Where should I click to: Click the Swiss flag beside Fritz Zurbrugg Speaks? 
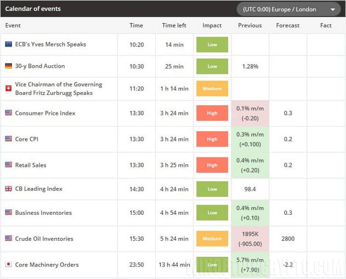click(8, 89)
